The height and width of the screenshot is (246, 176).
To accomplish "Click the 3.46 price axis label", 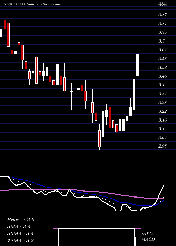I will pyautogui.click(x=163, y=76).
